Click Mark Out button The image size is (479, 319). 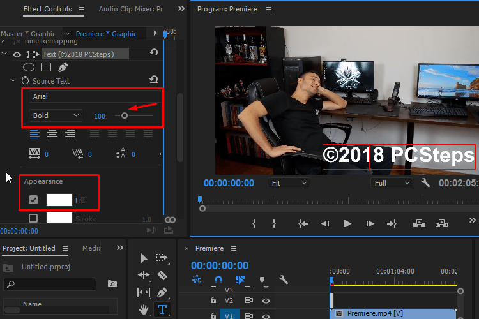pos(274,224)
